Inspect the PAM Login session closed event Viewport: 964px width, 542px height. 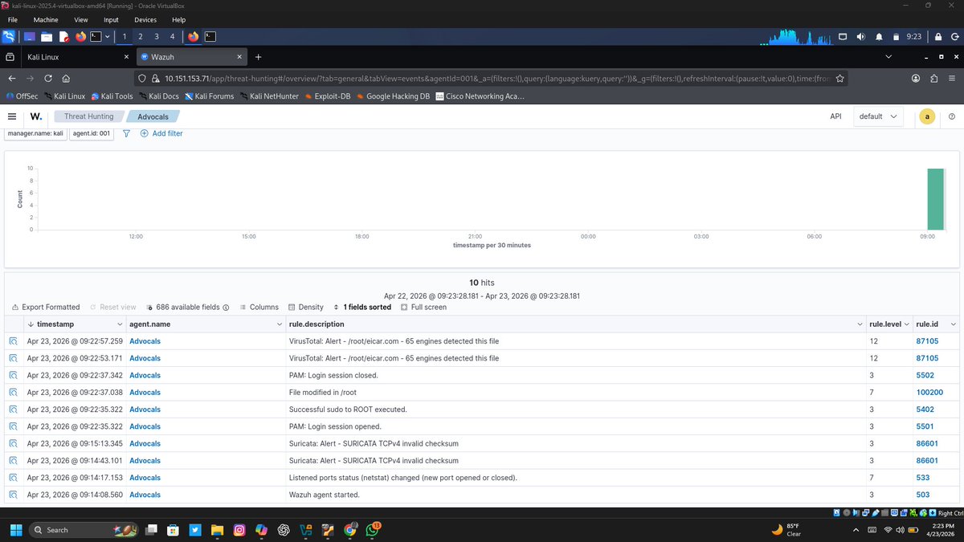click(14, 375)
